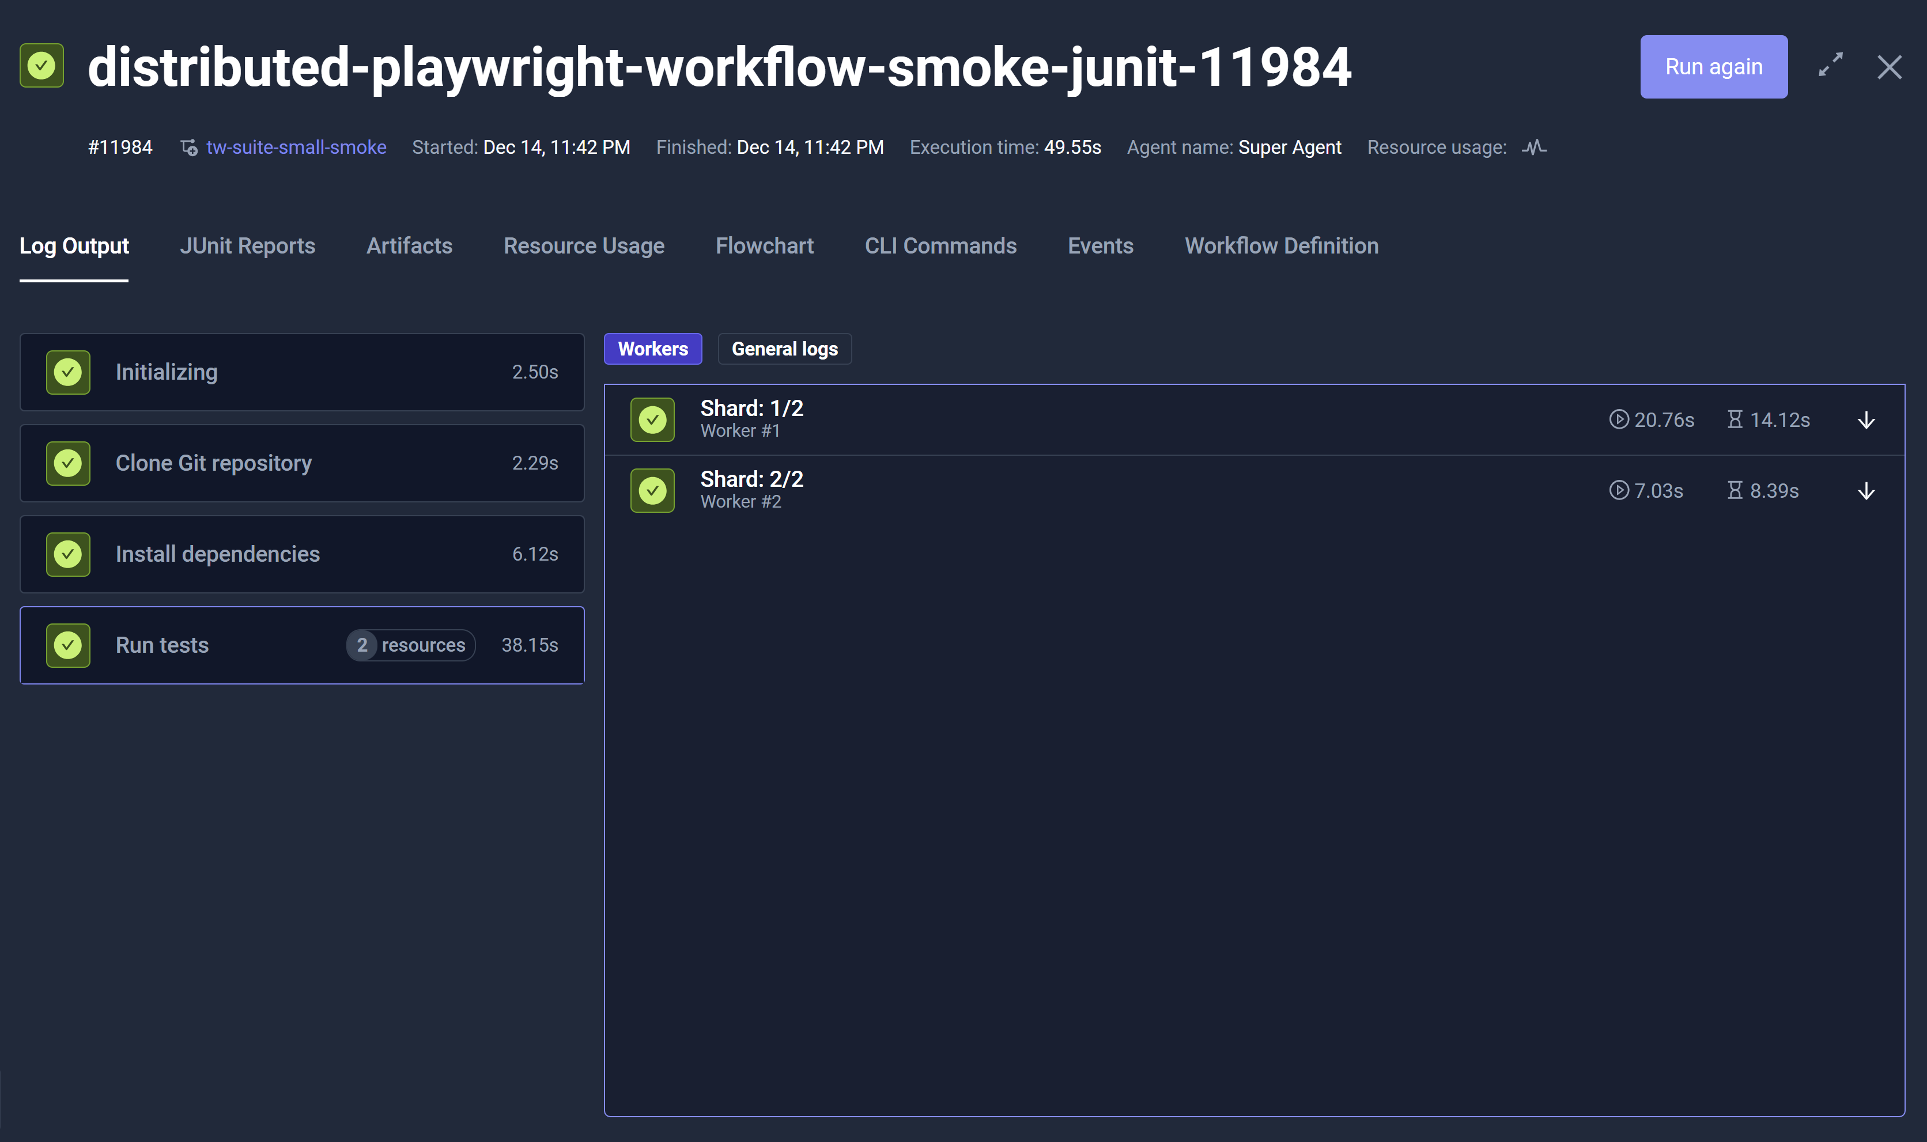
Task: Click the success check icon on the Initializing step
Action: click(68, 372)
